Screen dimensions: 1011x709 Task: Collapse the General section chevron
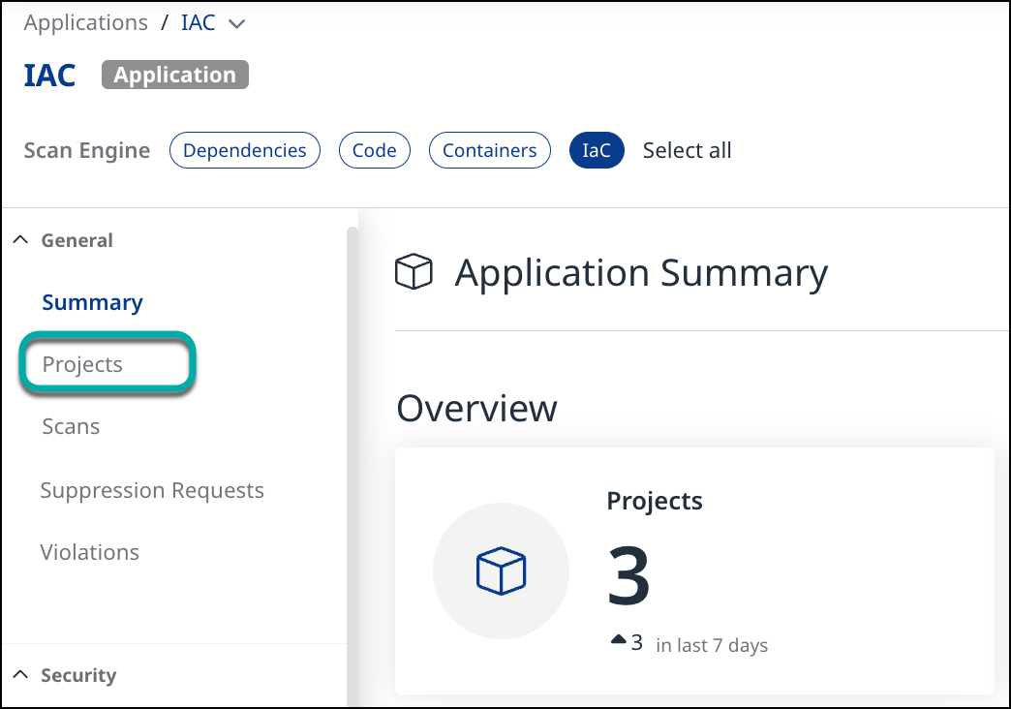coord(20,240)
